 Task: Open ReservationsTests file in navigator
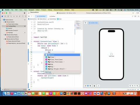pyautogui.click(x=13, y=37)
